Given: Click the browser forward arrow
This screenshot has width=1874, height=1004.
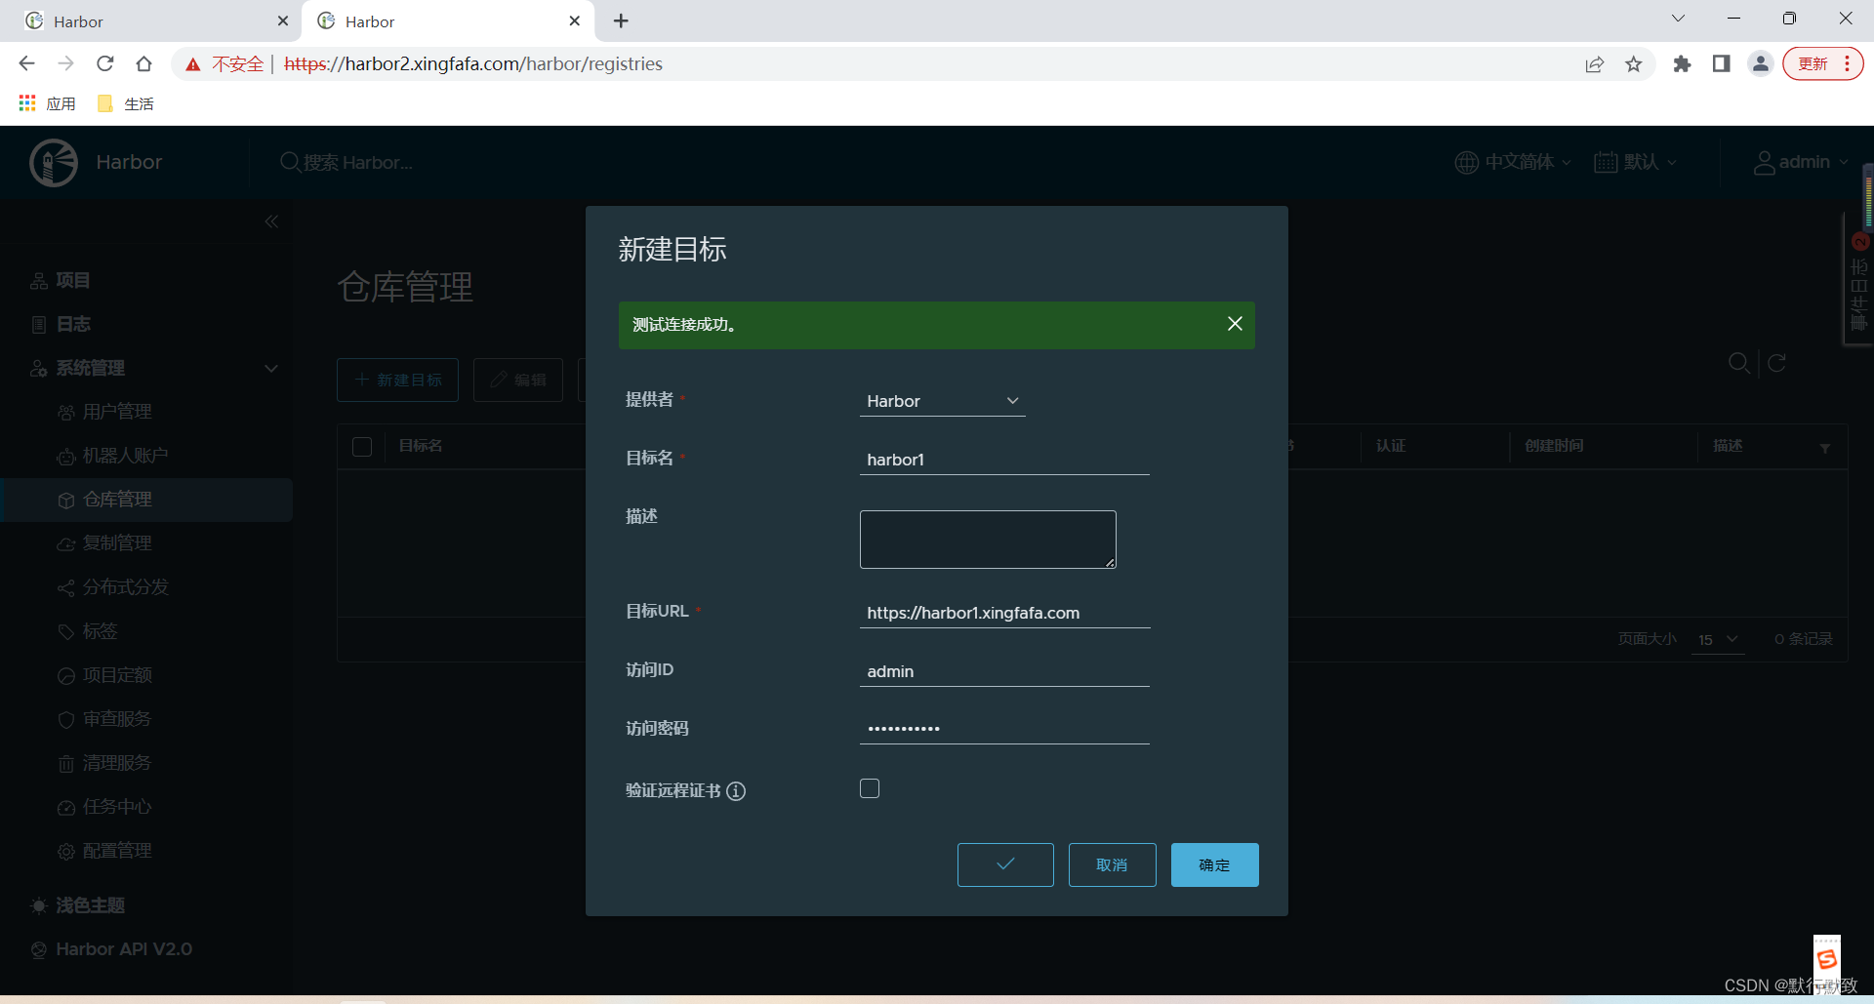Looking at the screenshot, I should point(65,63).
